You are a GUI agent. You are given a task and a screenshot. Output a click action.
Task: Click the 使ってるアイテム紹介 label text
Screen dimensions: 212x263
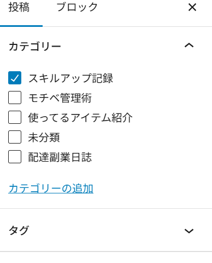pyautogui.click(x=80, y=118)
